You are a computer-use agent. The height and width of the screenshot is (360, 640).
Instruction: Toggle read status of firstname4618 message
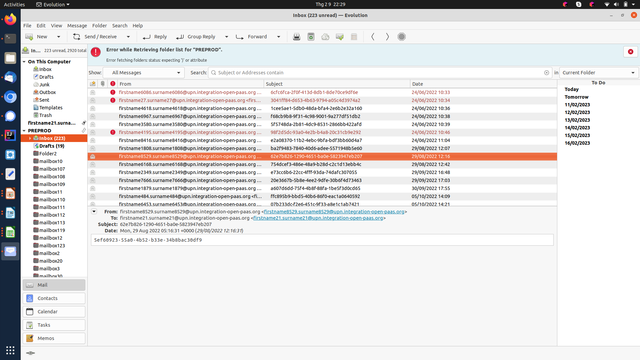(x=93, y=108)
